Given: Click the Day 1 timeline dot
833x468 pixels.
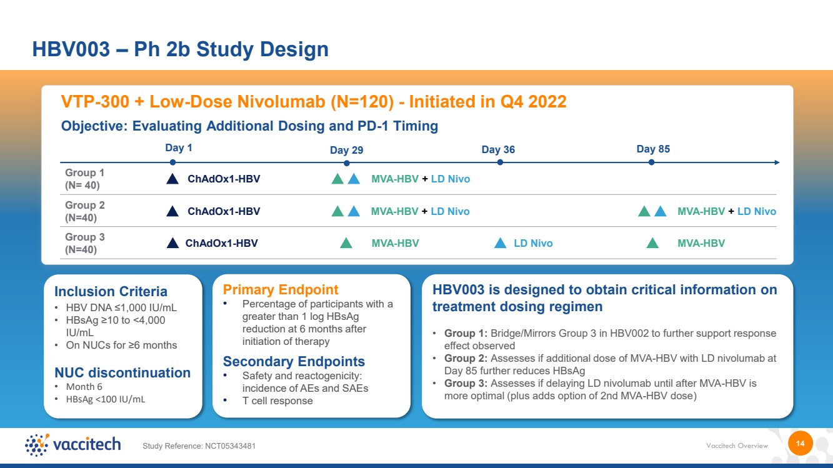Looking at the screenshot, I should point(173,162).
